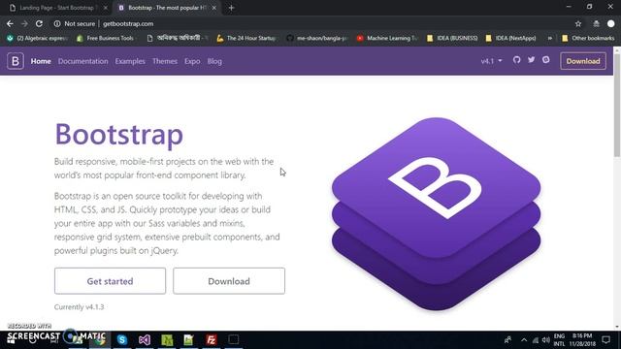
Task: Open the dark square app in taskbar
Action: pos(233,340)
